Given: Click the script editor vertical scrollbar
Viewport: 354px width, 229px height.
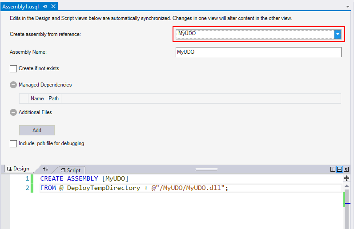Looking at the screenshot, I should 346,209.
